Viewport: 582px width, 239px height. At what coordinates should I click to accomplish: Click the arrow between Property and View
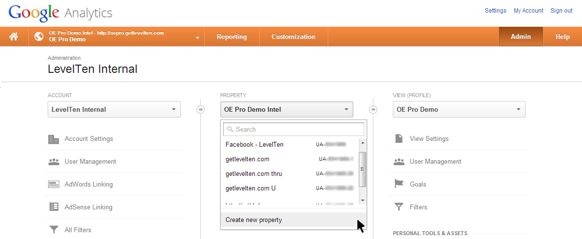coord(373,109)
